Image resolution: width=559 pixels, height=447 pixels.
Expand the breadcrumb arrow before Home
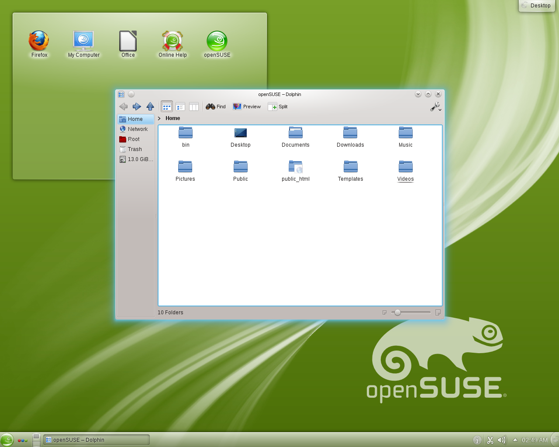click(160, 118)
